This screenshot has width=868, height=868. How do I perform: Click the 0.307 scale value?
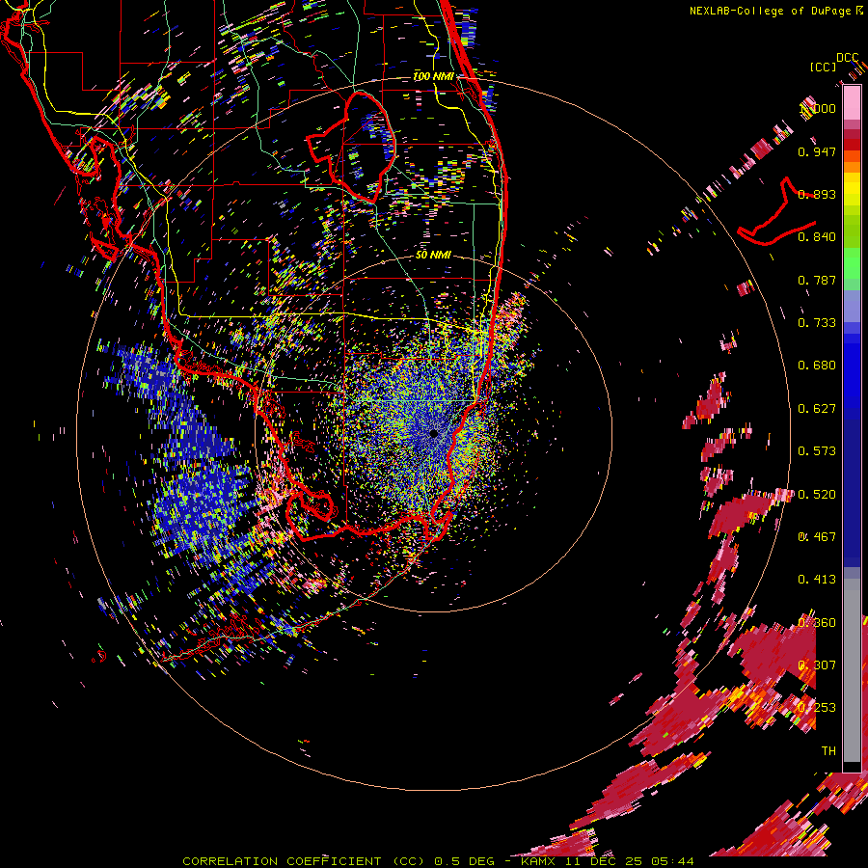click(817, 665)
